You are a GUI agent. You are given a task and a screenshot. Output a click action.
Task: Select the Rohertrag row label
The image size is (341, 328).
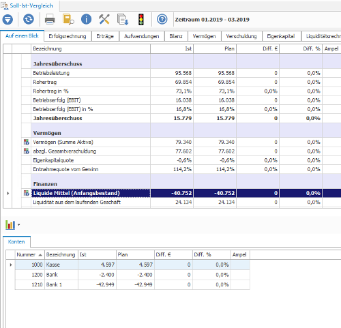click(x=45, y=82)
